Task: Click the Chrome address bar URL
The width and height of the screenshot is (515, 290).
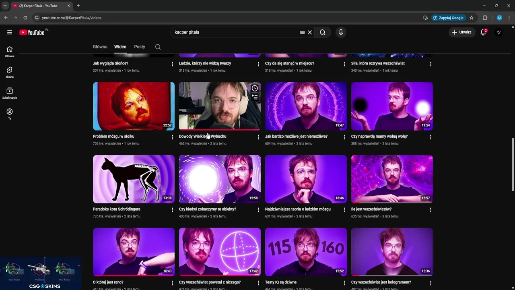Action: click(x=72, y=18)
